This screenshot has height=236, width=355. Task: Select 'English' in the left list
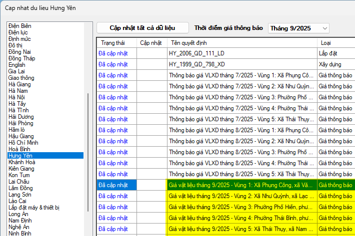(16, 65)
